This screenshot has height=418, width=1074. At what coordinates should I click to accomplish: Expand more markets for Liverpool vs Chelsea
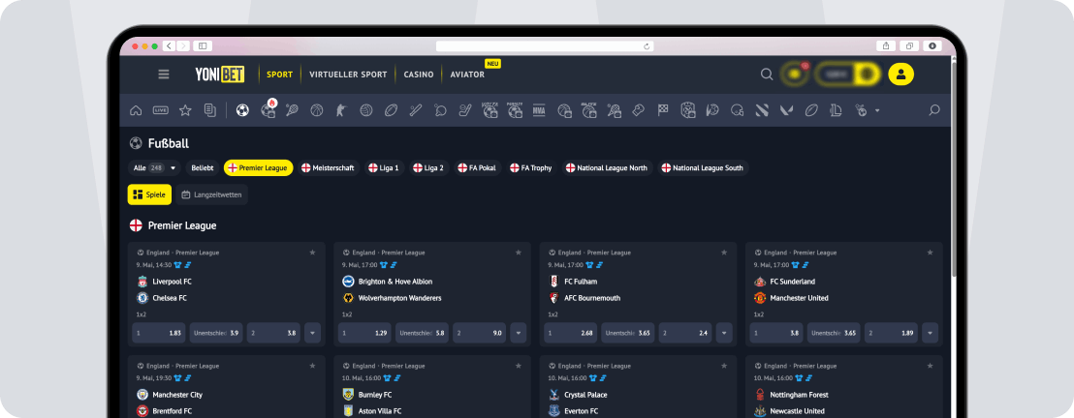tap(312, 333)
